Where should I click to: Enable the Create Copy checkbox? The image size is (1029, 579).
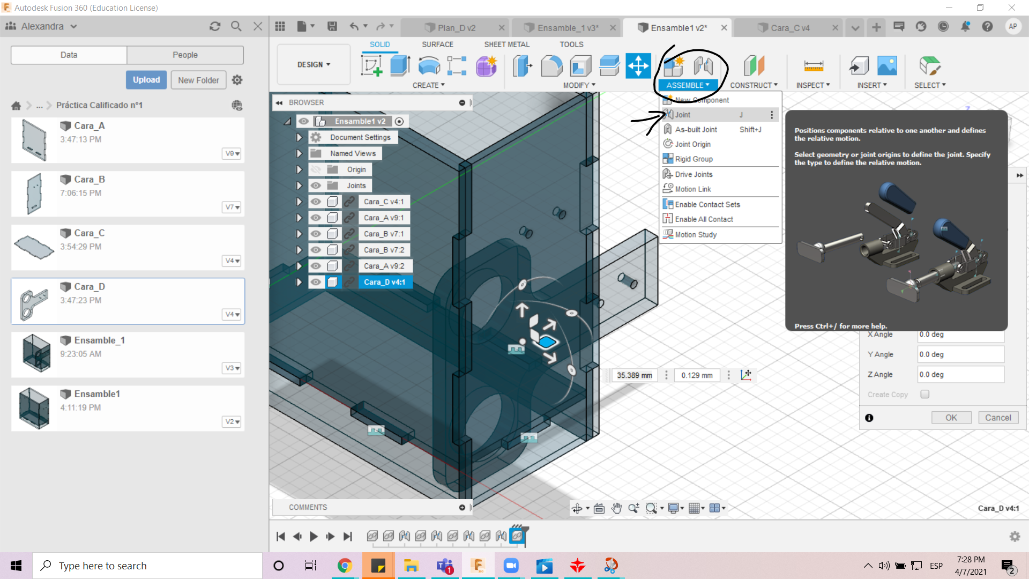[x=924, y=394]
